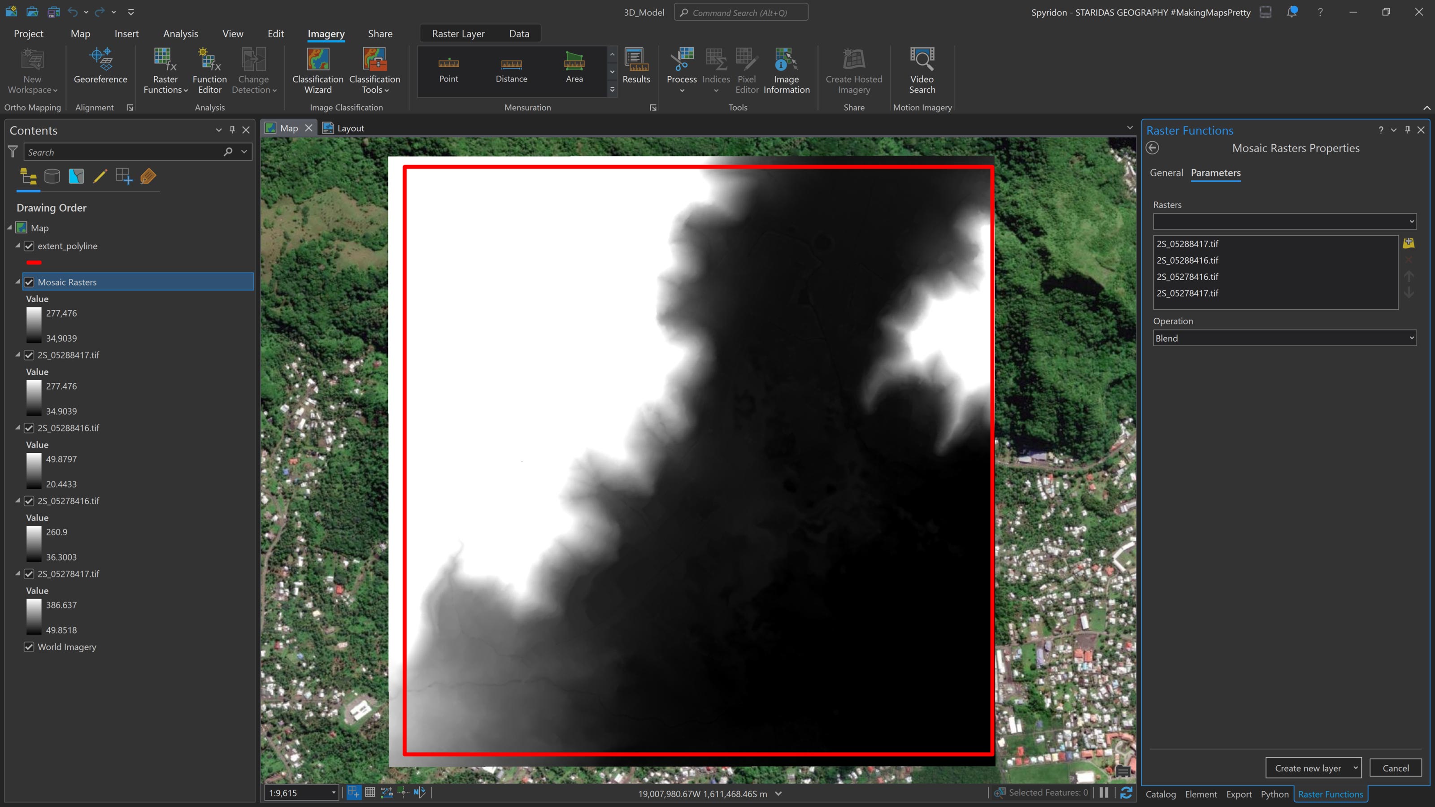Viewport: 1435px width, 807px height.
Task: Toggle World Imagery basemap visibility
Action: point(29,647)
